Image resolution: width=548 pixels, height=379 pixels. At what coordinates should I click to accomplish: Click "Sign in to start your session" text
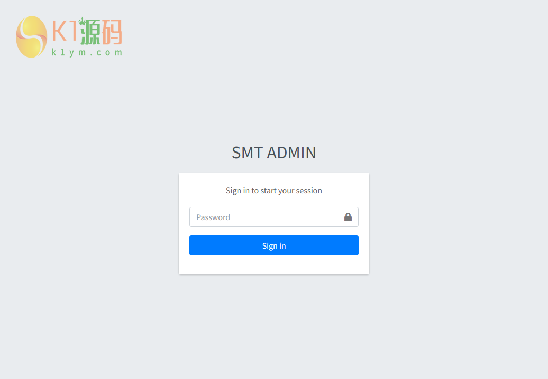point(273,191)
